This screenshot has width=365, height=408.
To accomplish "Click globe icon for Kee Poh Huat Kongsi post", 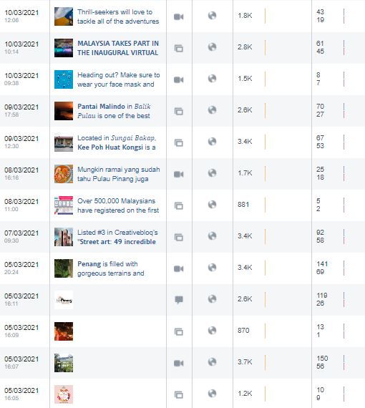I will [213, 141].
